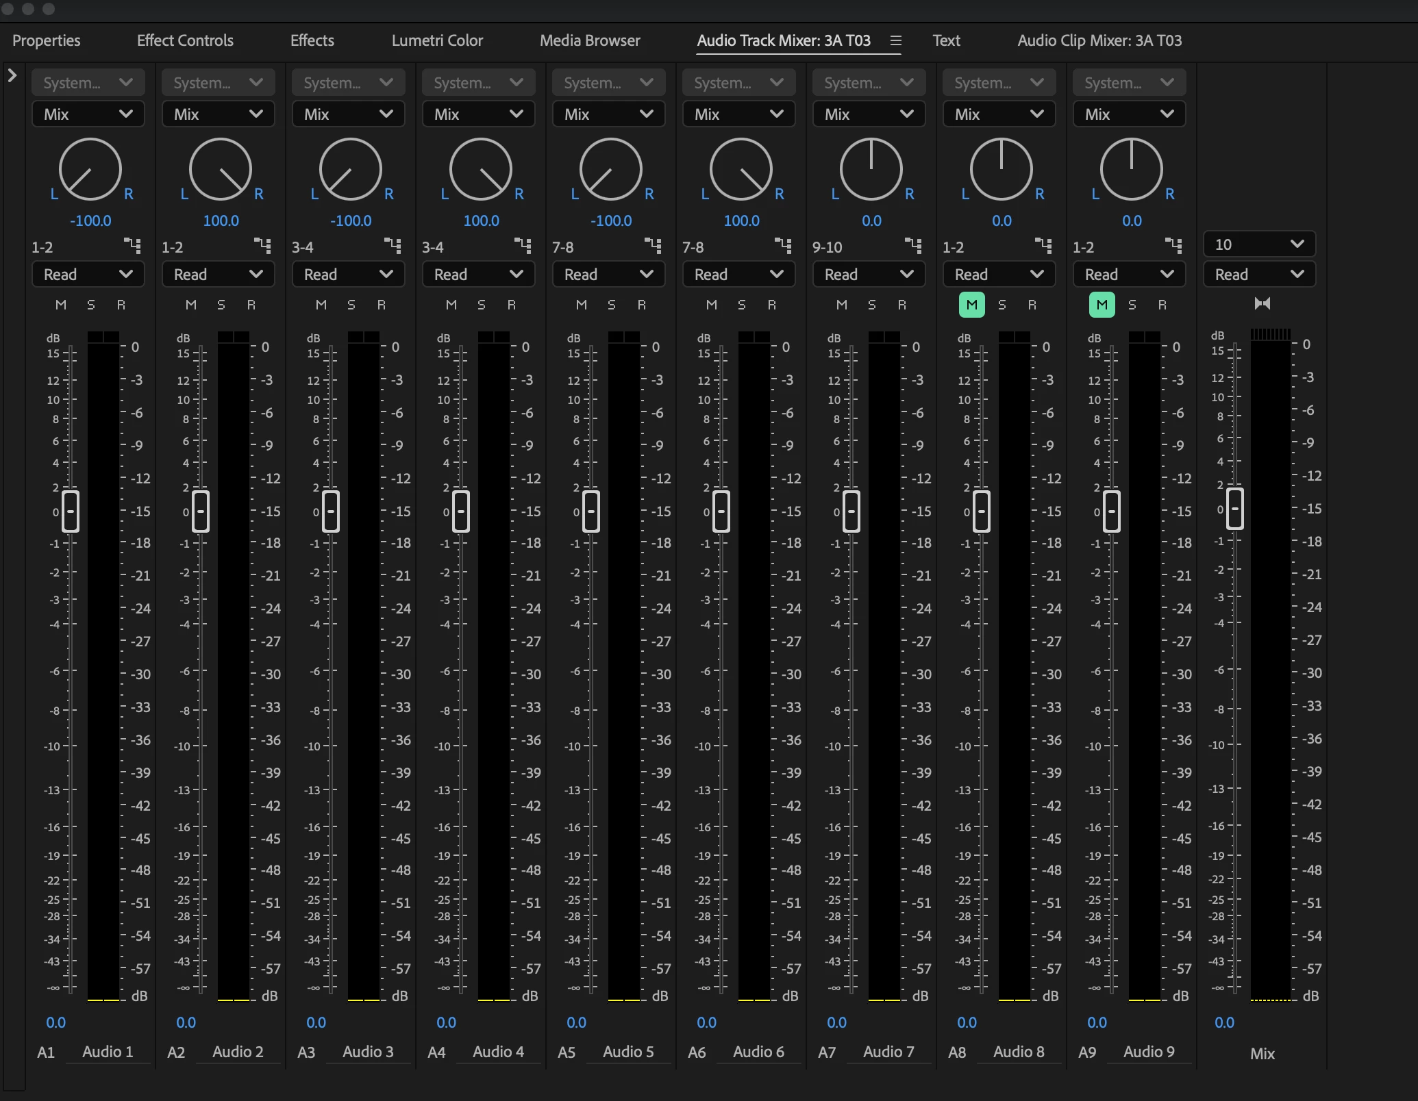Click the Audio 3 volume value 0.0

click(316, 1022)
